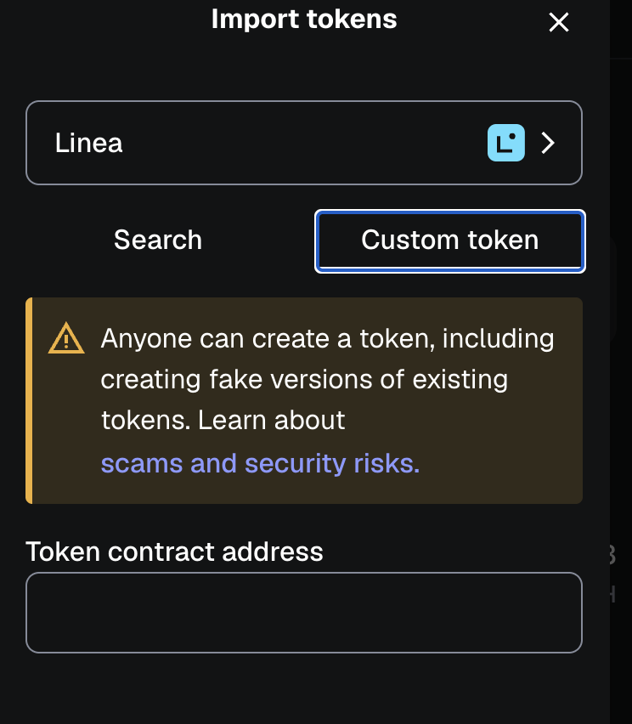Click the blue Linea network logo
This screenshot has height=724, width=632.
505,143
